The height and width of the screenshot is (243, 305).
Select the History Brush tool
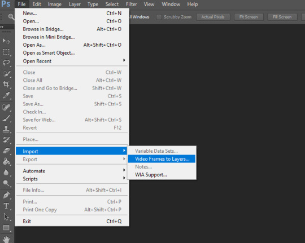pos(6,140)
